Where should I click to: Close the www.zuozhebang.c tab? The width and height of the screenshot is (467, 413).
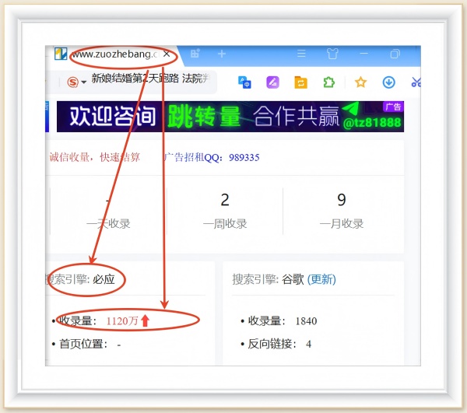click(167, 54)
